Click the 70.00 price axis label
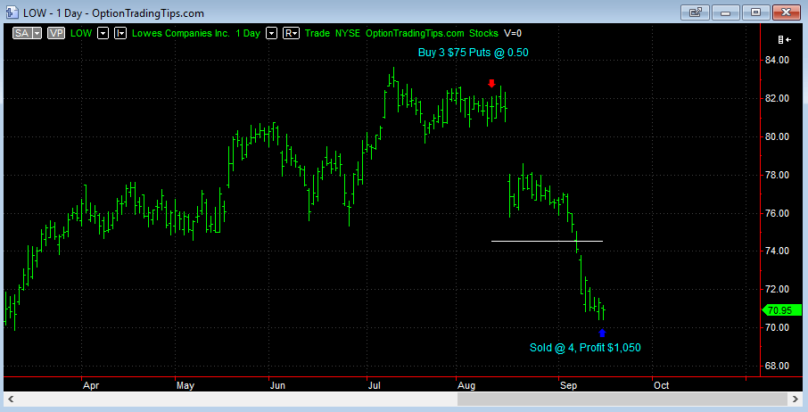This screenshot has height=412, width=808. point(777,327)
